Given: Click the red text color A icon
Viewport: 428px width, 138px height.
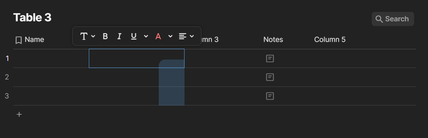Looking at the screenshot, I should pyautogui.click(x=158, y=36).
